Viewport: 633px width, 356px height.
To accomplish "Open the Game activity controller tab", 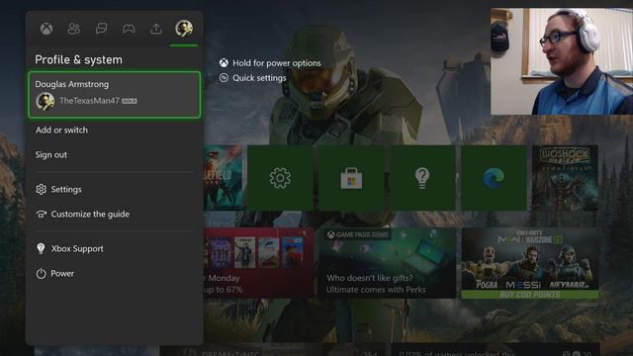I will [x=129, y=29].
